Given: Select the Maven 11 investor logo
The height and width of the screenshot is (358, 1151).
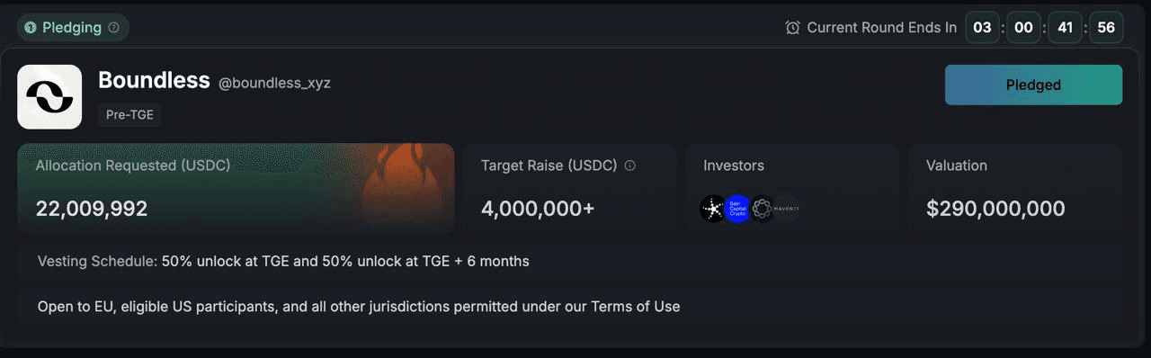Looking at the screenshot, I should click(787, 209).
